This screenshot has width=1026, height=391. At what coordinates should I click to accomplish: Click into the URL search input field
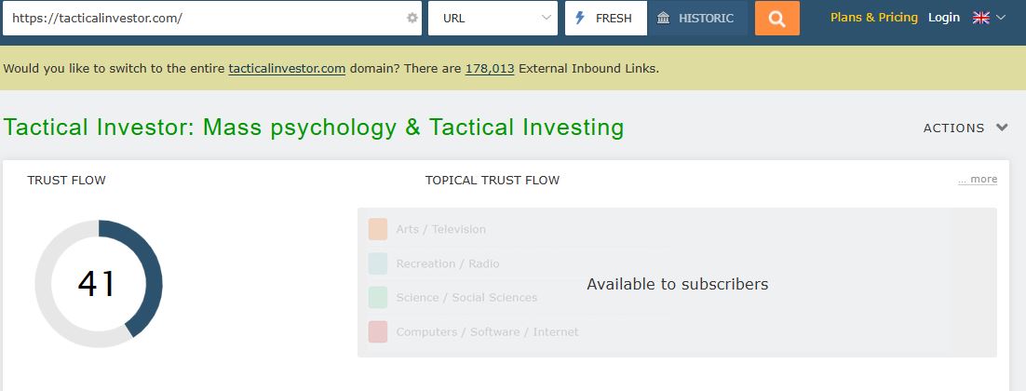click(x=200, y=19)
